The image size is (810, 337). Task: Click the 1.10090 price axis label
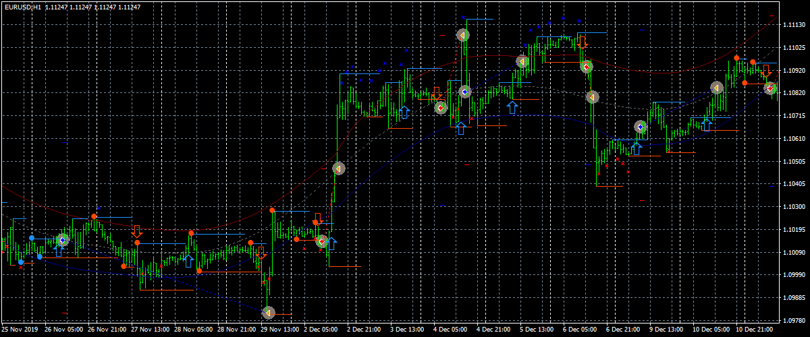point(792,253)
